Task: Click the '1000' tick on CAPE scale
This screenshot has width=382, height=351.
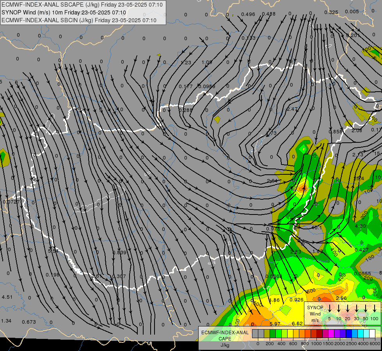Action: (316, 344)
